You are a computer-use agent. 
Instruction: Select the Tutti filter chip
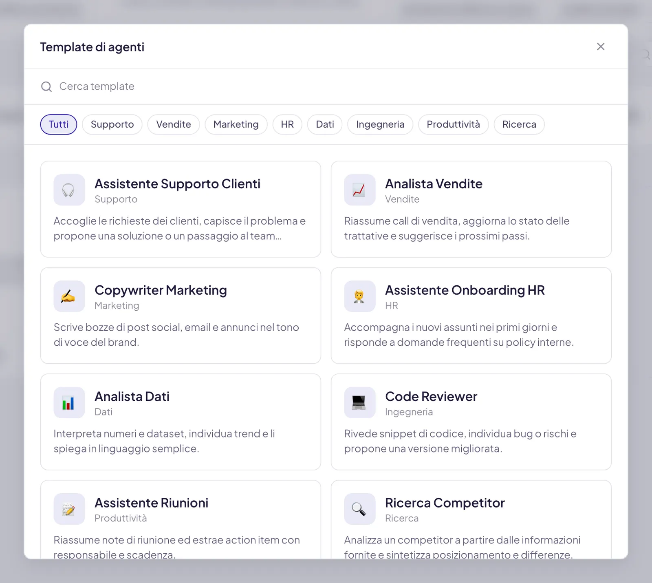59,124
